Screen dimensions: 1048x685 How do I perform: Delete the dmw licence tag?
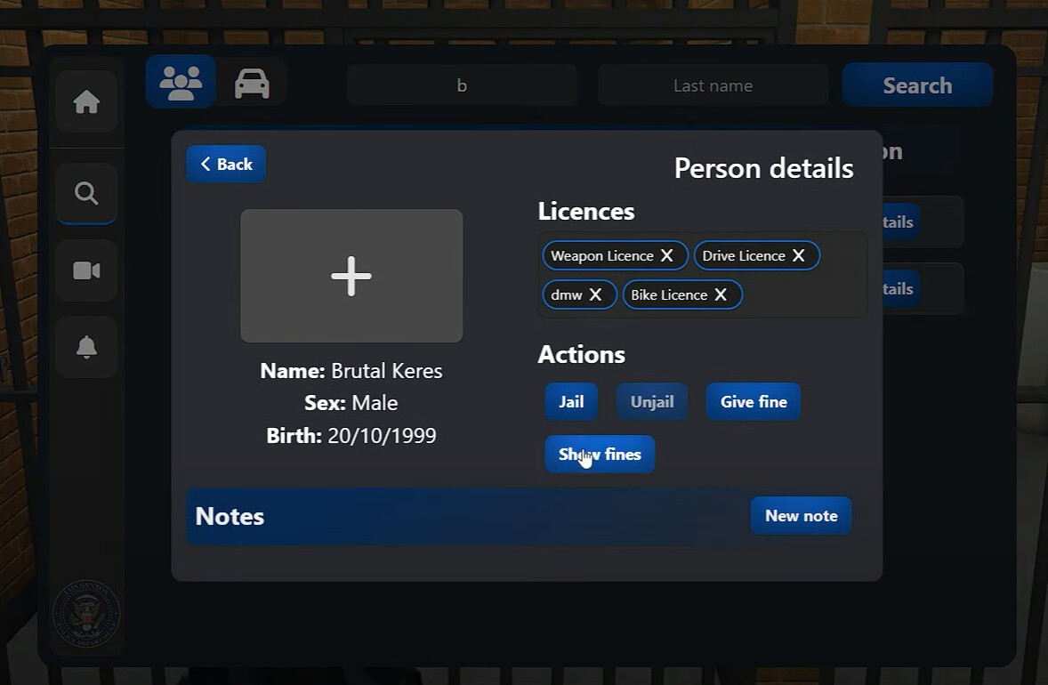point(595,294)
